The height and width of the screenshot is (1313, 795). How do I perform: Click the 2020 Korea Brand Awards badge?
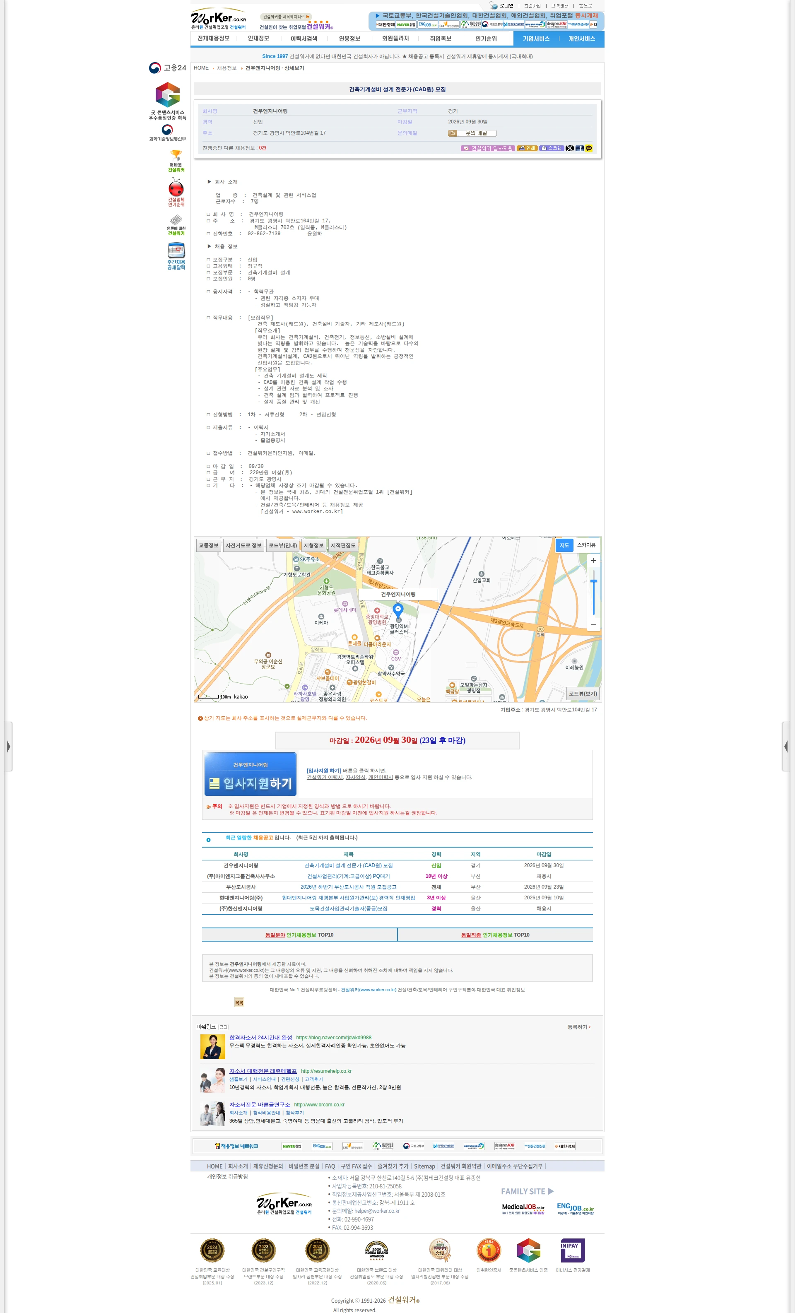377,1250
